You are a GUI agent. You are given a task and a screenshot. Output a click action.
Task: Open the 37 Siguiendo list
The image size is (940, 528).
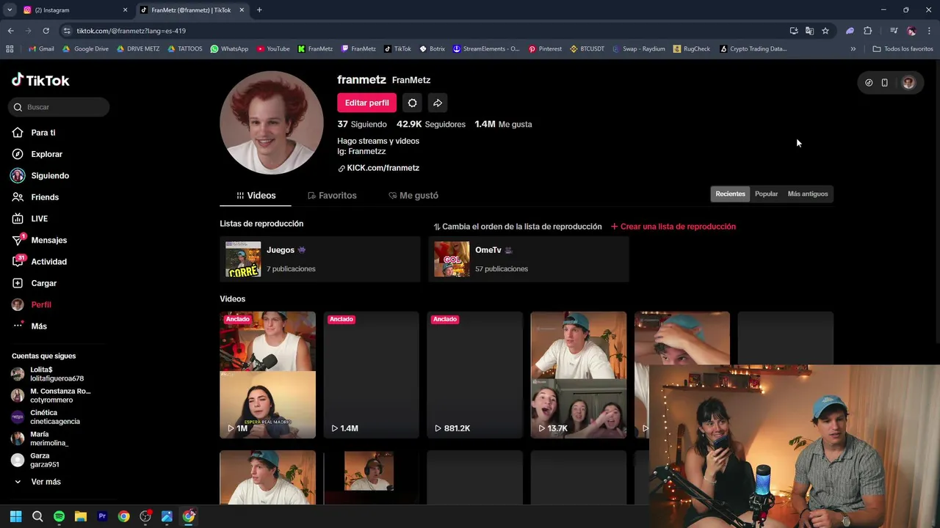pos(362,124)
